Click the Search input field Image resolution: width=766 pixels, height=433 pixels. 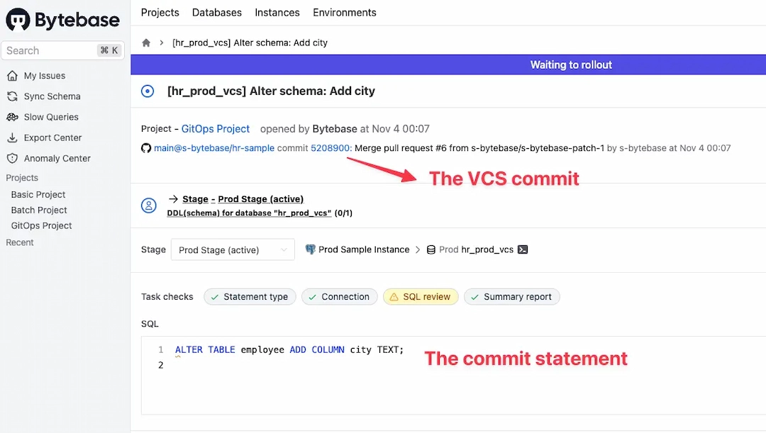click(x=50, y=50)
